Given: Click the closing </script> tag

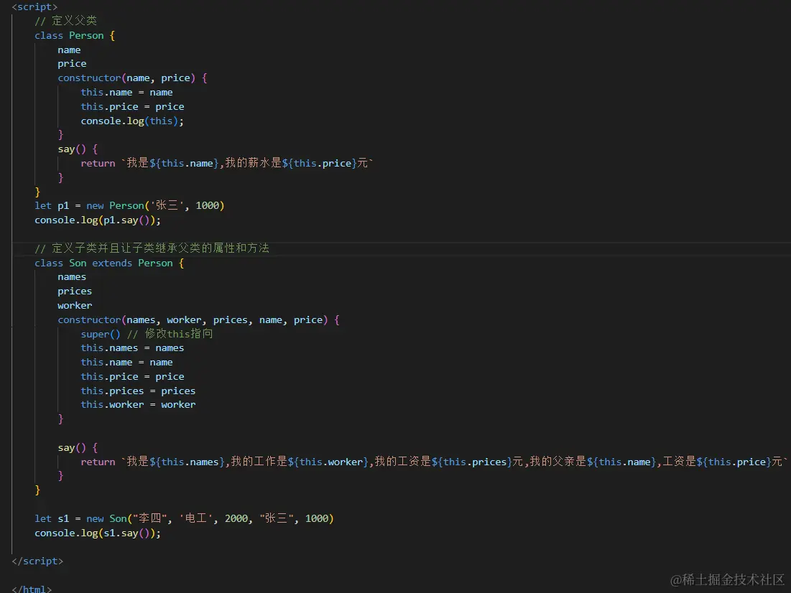Looking at the screenshot, I should click(37, 561).
